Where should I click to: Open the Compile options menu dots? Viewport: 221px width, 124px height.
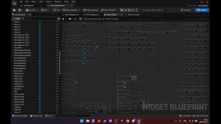[38, 10]
